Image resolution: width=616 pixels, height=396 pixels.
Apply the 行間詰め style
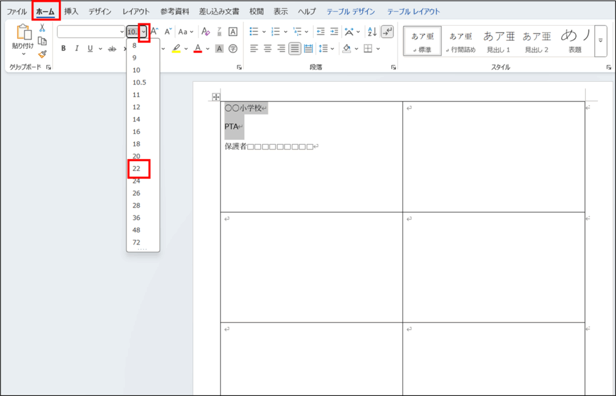coord(461,41)
